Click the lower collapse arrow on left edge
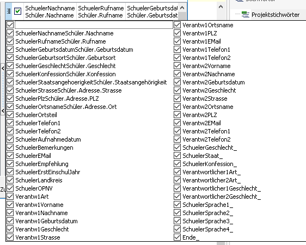The width and height of the screenshot is (306, 245). (x=3, y=111)
